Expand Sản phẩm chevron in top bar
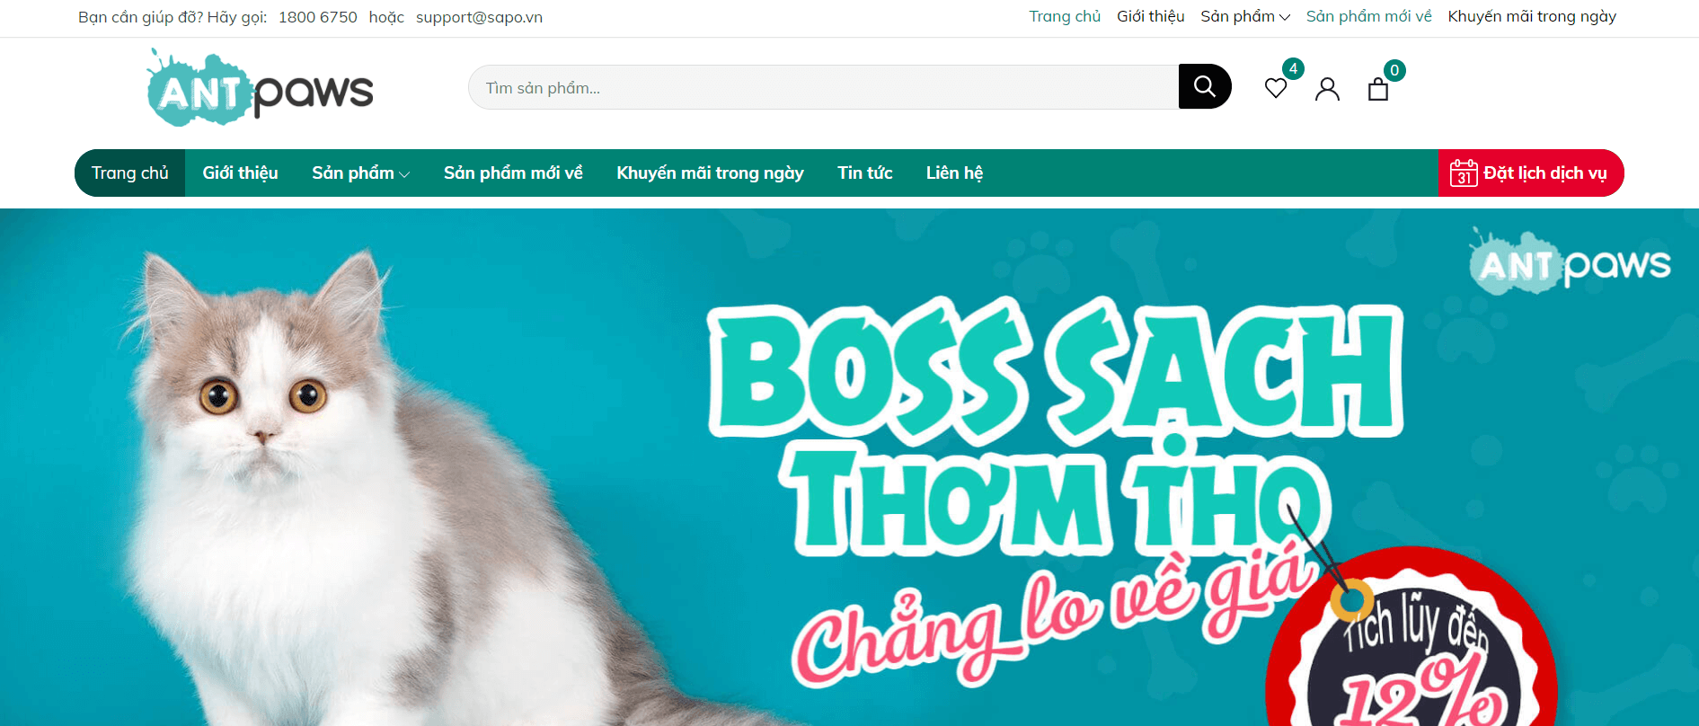The image size is (1699, 726). coord(1285,17)
